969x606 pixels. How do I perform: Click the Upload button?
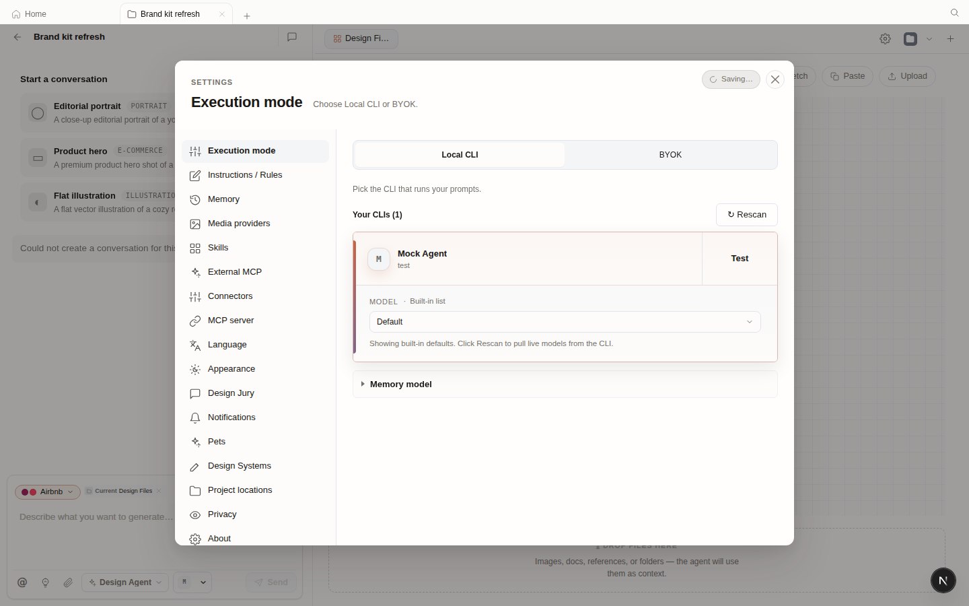(x=907, y=76)
